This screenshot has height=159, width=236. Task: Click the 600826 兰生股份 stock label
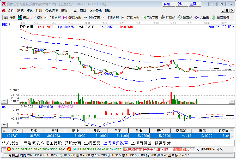tap(221, 27)
